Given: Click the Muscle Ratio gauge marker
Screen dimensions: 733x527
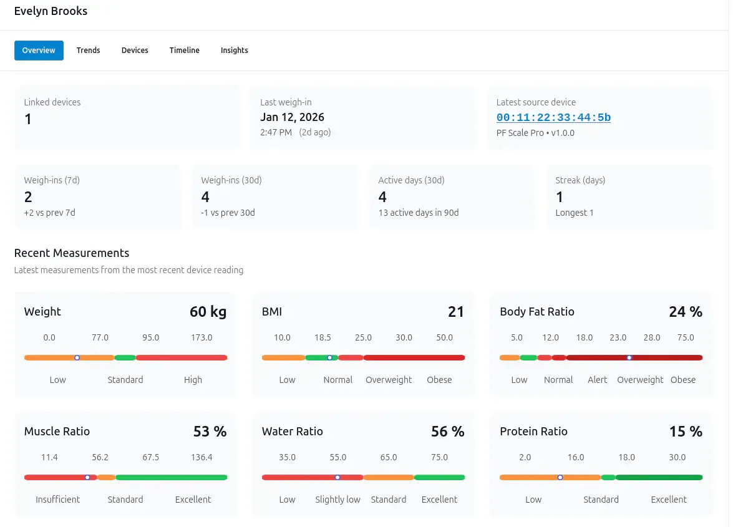Looking at the screenshot, I should click(x=87, y=477).
